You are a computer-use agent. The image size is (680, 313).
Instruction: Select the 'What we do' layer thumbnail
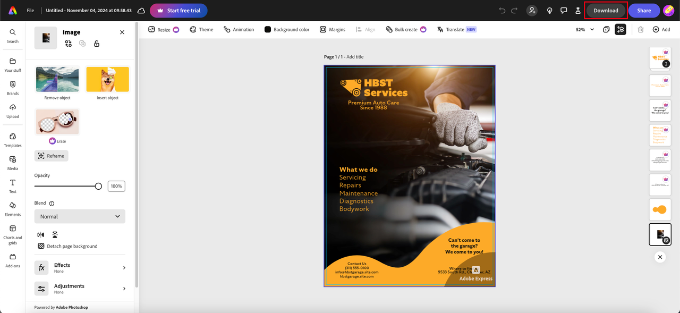660,136
